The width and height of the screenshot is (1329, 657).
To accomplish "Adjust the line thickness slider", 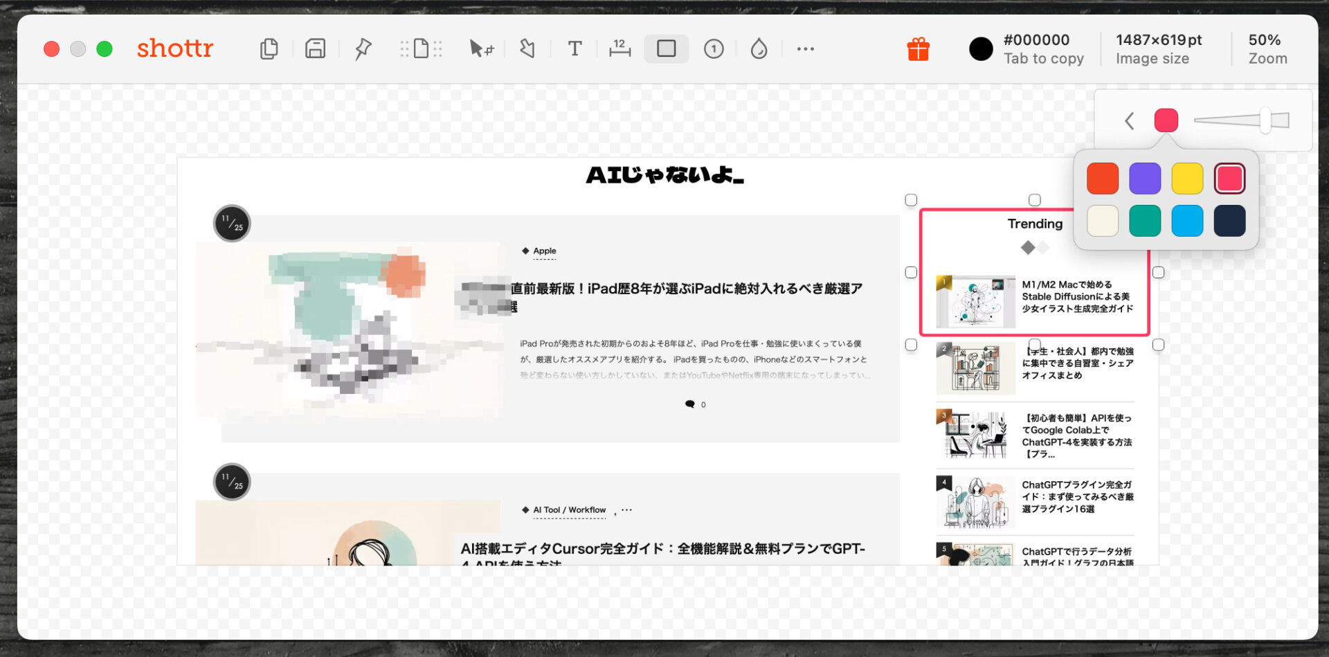I will click(1264, 120).
